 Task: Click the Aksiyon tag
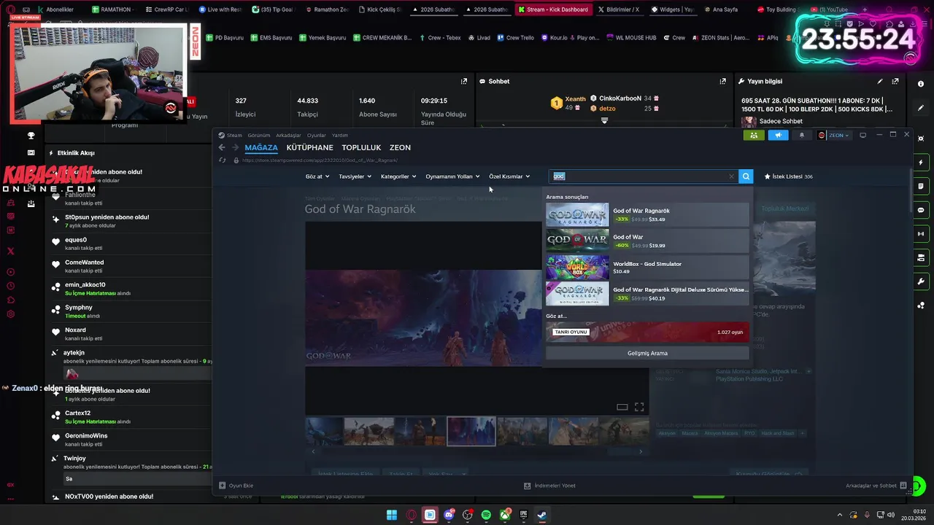[x=667, y=433]
